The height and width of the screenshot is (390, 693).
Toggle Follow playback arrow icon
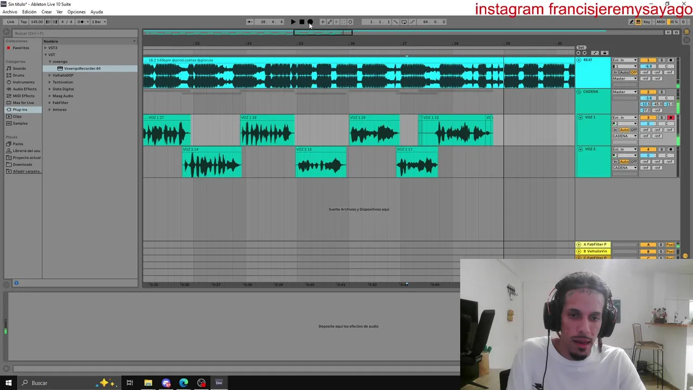click(x=250, y=22)
